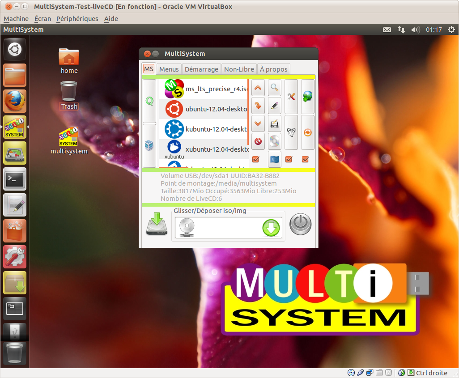The height and width of the screenshot is (378, 459).
Task: Select the QEMU test icon
Action: pos(149,102)
